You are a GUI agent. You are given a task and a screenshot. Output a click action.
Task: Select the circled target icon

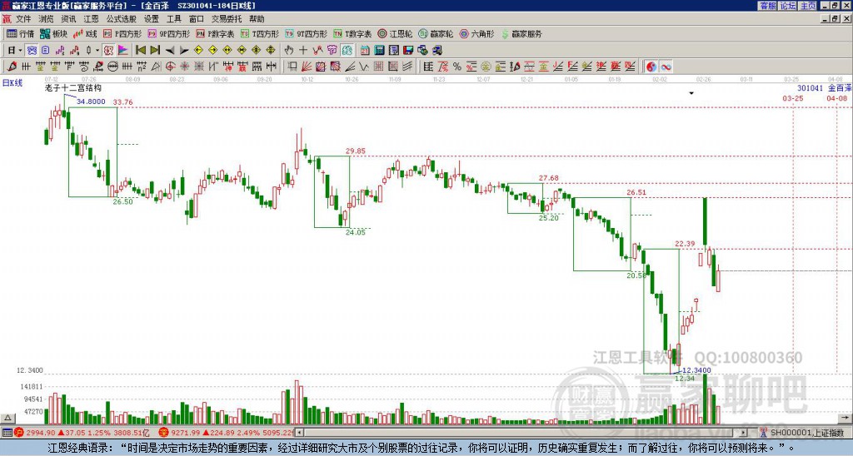coord(170,67)
